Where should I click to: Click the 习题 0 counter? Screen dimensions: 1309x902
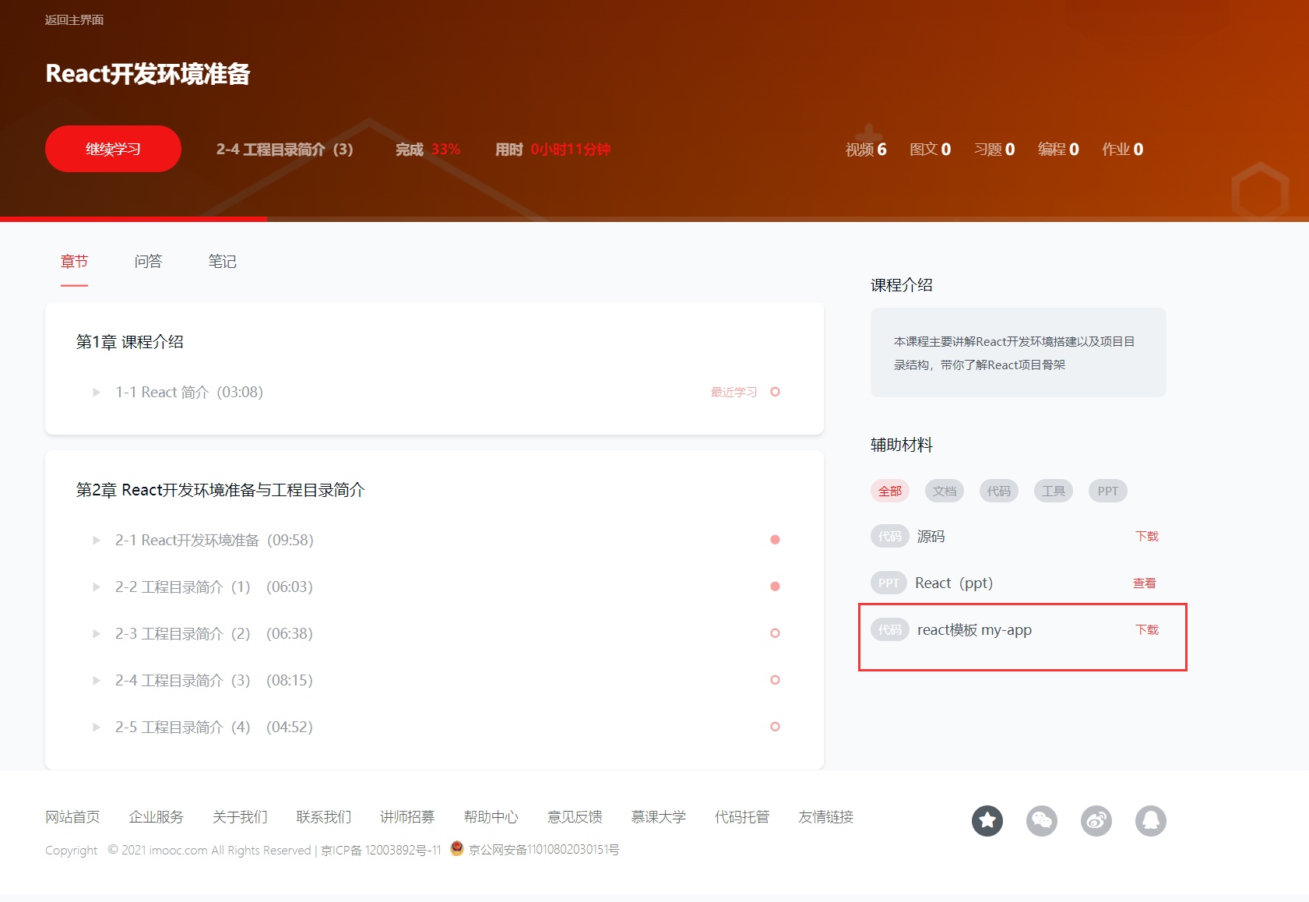click(x=994, y=149)
